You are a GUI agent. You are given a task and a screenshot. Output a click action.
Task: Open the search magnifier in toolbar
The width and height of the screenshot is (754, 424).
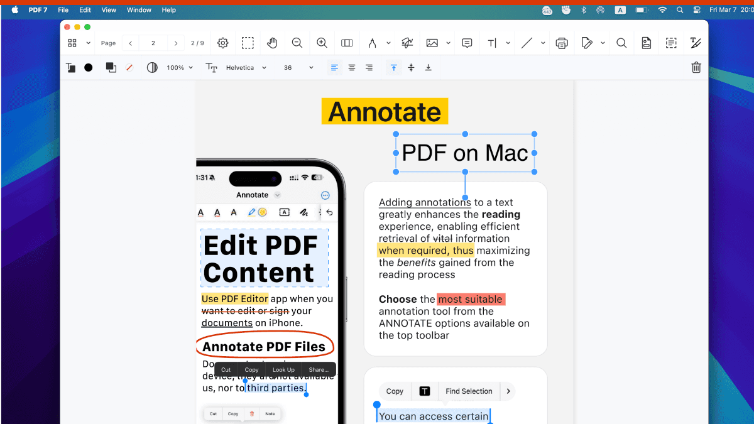point(621,43)
